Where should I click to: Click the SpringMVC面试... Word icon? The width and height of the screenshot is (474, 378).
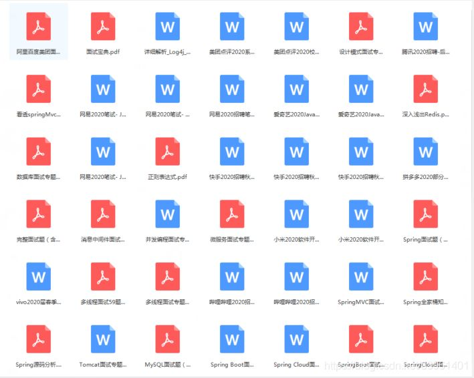pyautogui.click(x=361, y=276)
